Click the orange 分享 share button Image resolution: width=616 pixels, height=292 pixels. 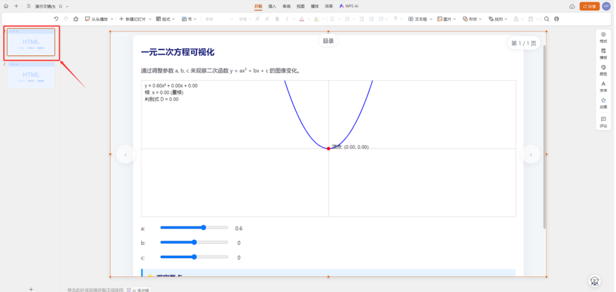[x=589, y=6]
